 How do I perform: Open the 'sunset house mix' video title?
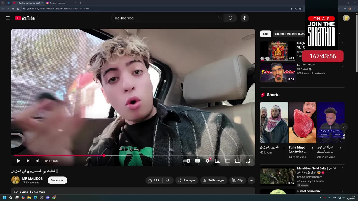[x=308, y=191]
